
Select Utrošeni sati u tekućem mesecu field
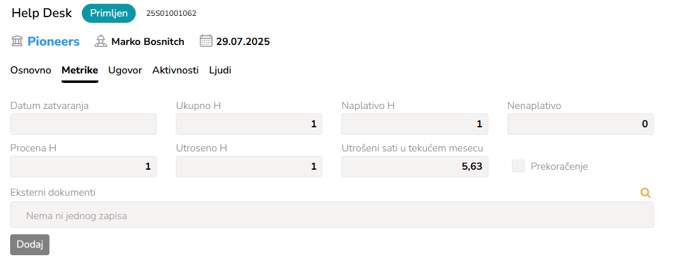coord(415,167)
